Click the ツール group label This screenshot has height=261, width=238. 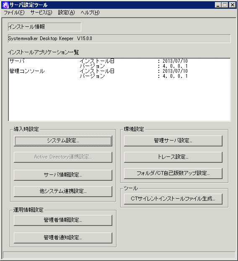coord(131,188)
